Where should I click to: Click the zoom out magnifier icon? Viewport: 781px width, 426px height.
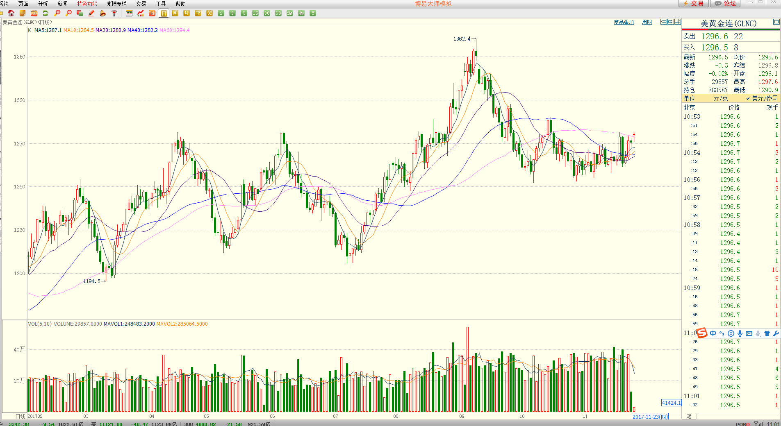68,13
